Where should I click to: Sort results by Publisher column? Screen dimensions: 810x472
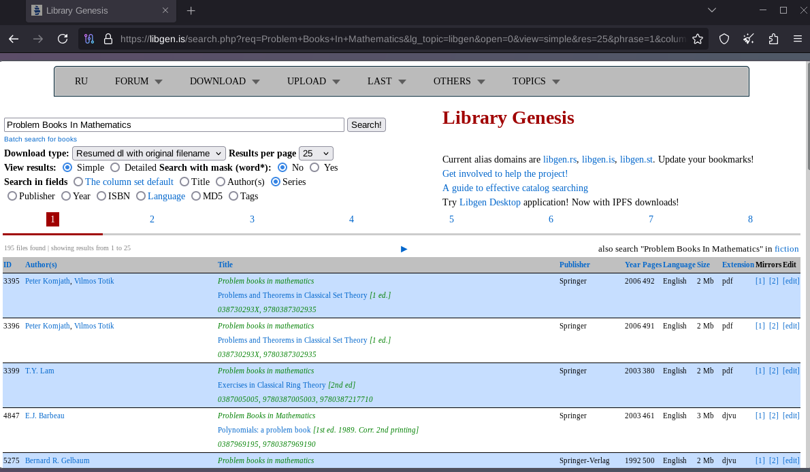pos(574,265)
